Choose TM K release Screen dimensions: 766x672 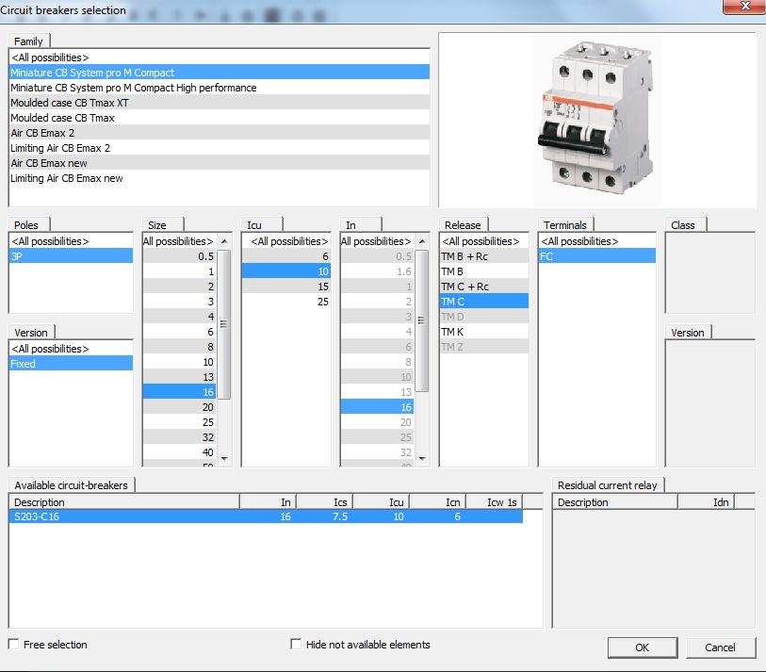pyautogui.click(x=483, y=332)
